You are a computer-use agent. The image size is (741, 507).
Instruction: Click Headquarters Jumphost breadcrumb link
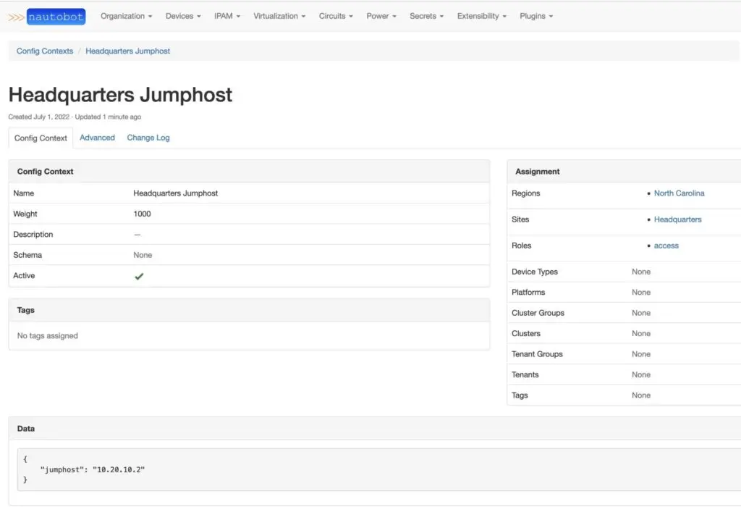[127, 51]
